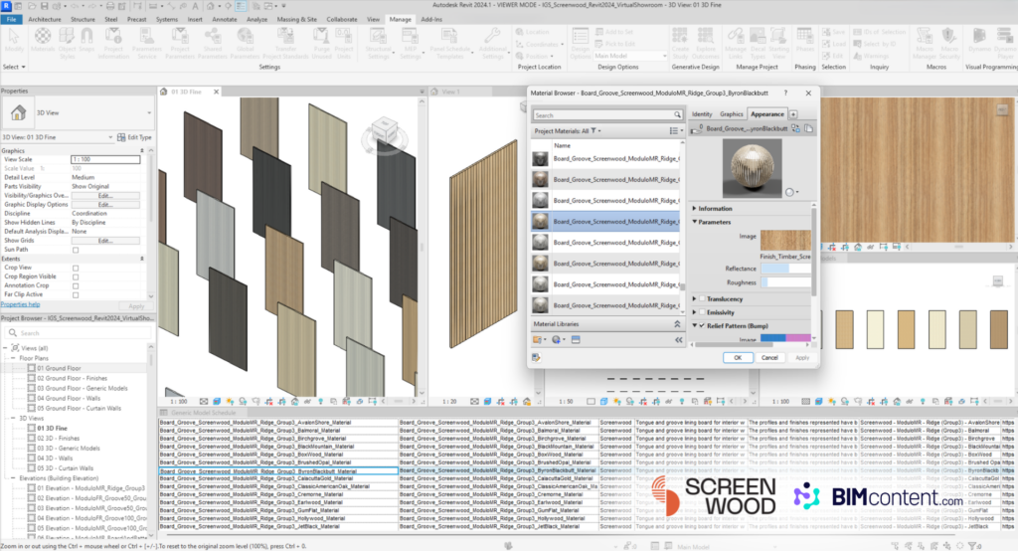This screenshot has height=551, width=1018.
Task: Enable the Emissivity checkbox
Action: point(702,312)
